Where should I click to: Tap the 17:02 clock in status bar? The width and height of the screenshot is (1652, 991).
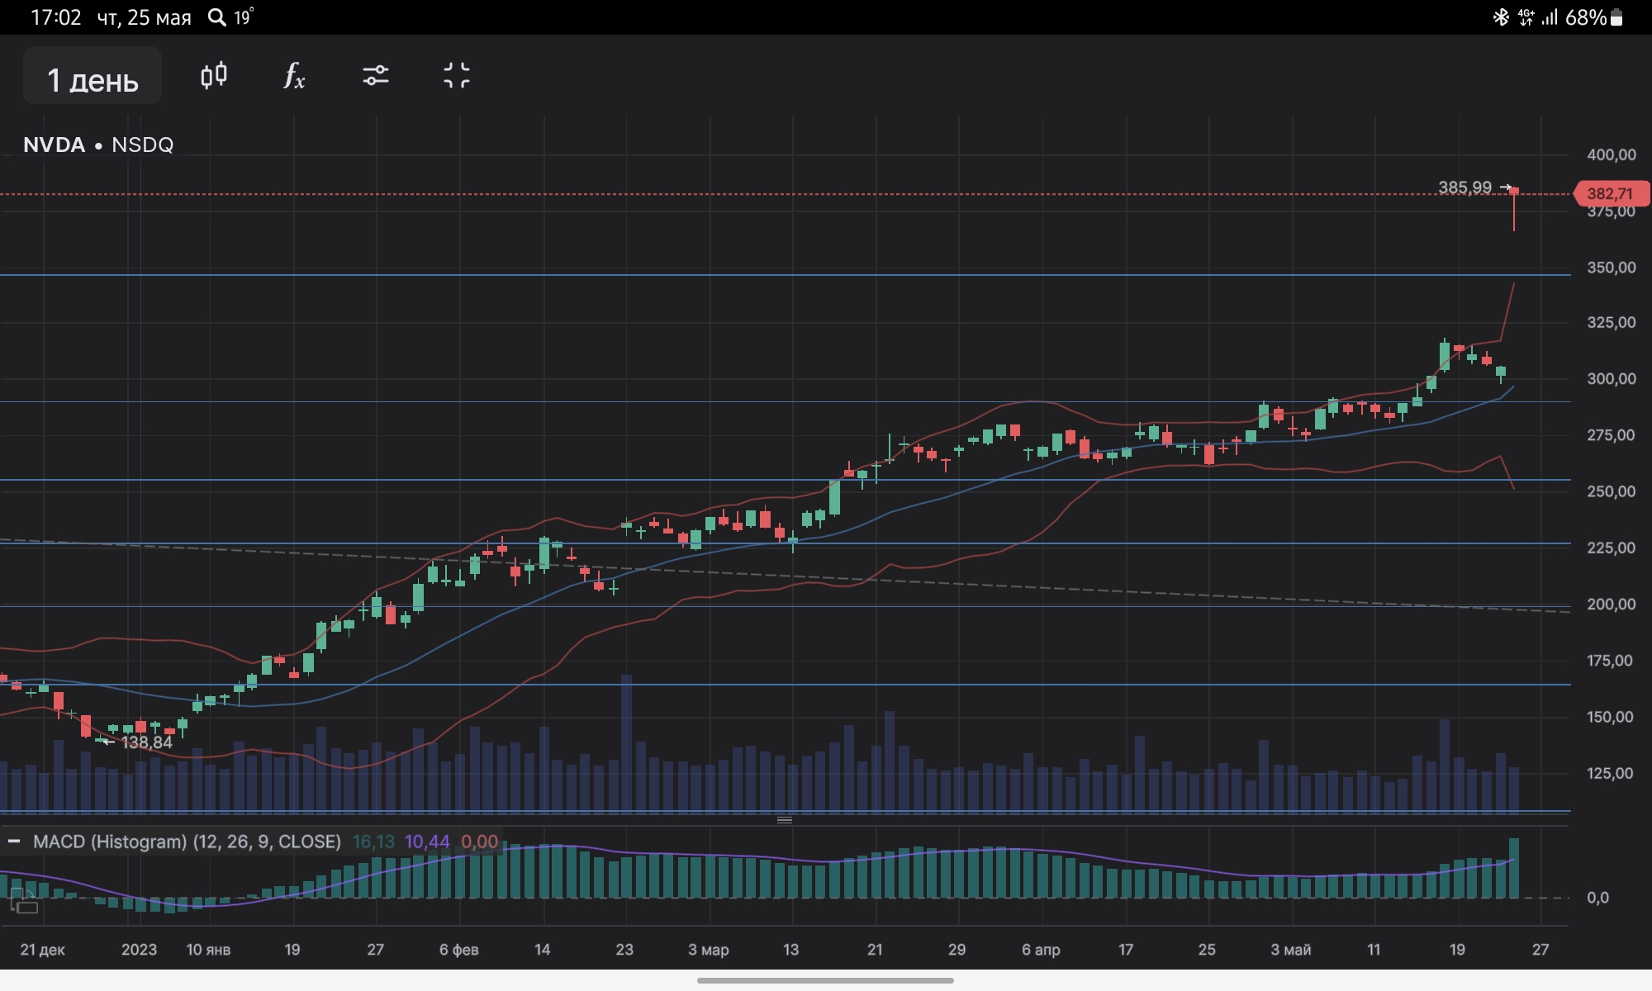56,17
